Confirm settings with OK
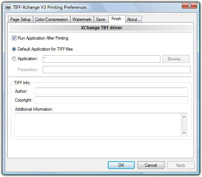202x177 pixels. point(121,165)
